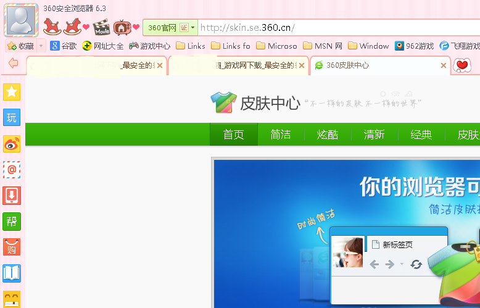Viewport: 480px width, 308px height.
Task: Open the Microso bookmark folder
Action: click(x=276, y=46)
